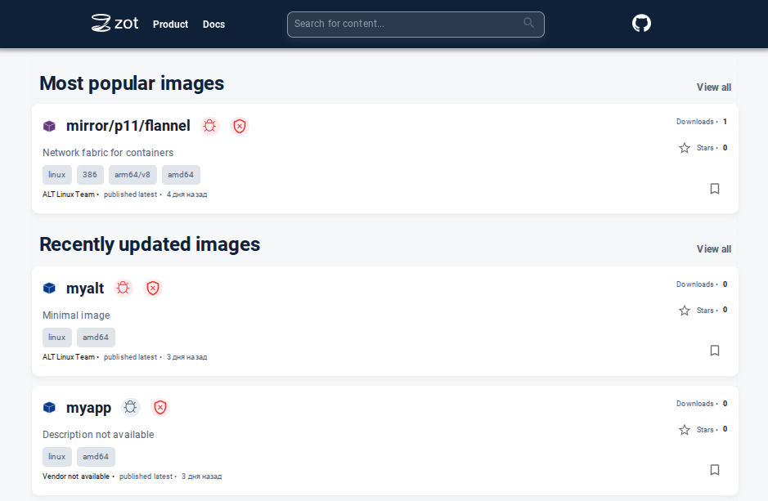The width and height of the screenshot is (768, 501).
Task: Click the gray bug icon beside myapp
Action: coord(131,407)
